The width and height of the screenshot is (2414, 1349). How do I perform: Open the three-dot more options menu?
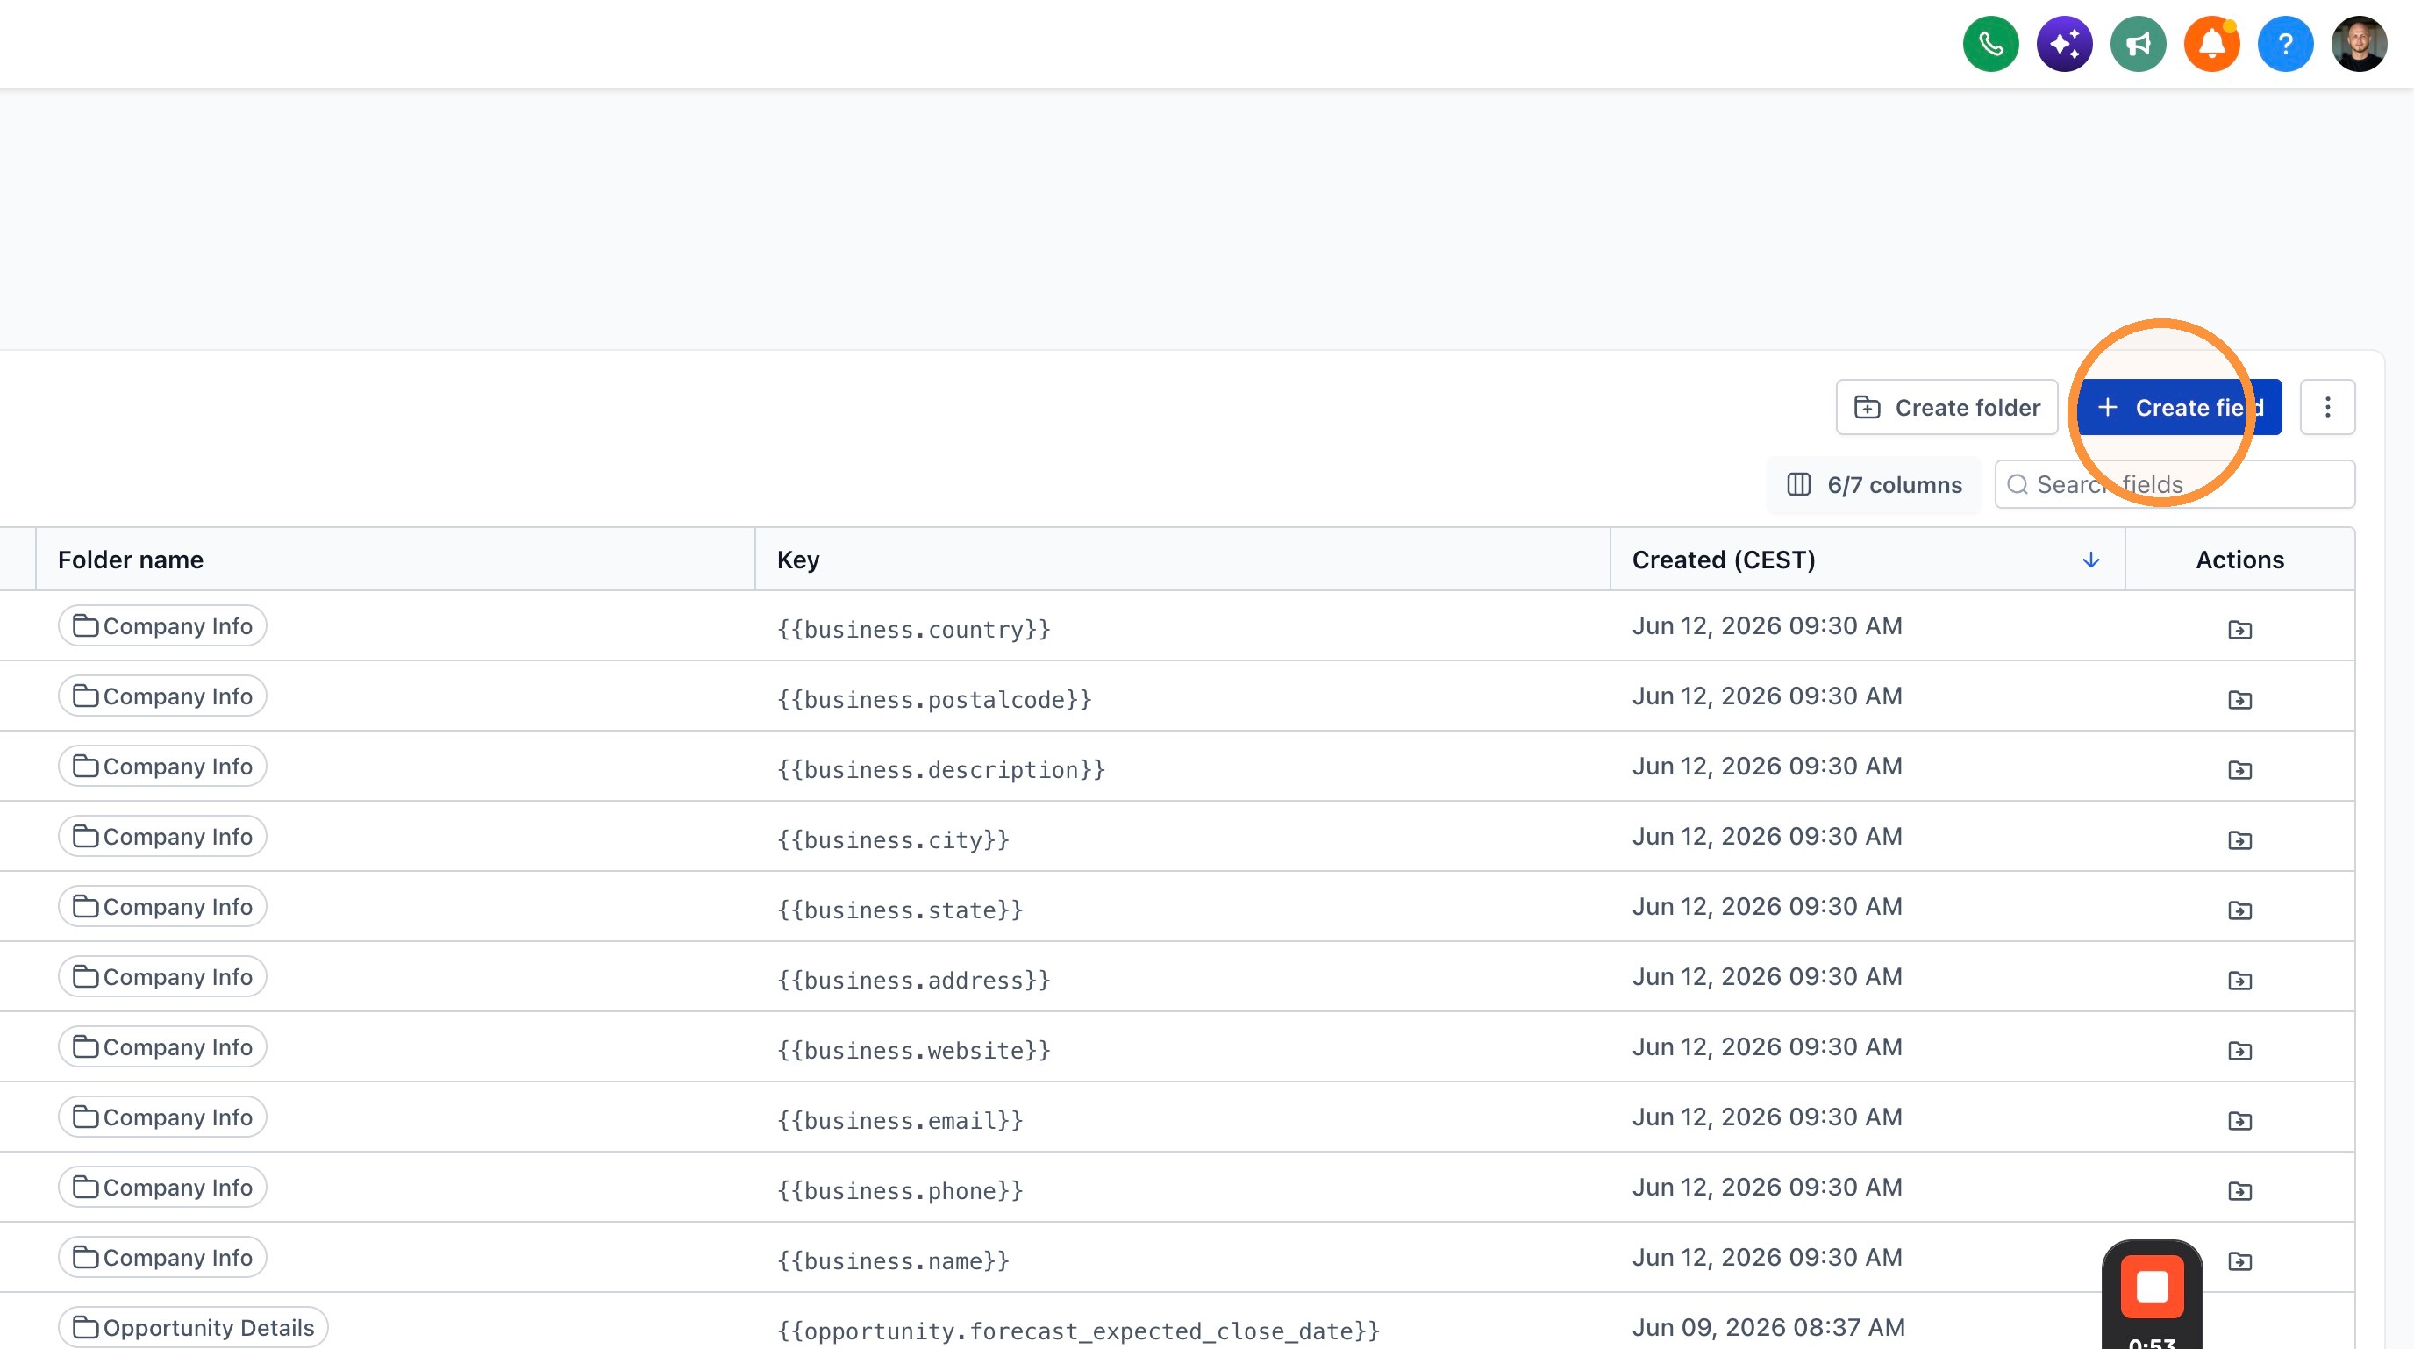tap(2328, 408)
